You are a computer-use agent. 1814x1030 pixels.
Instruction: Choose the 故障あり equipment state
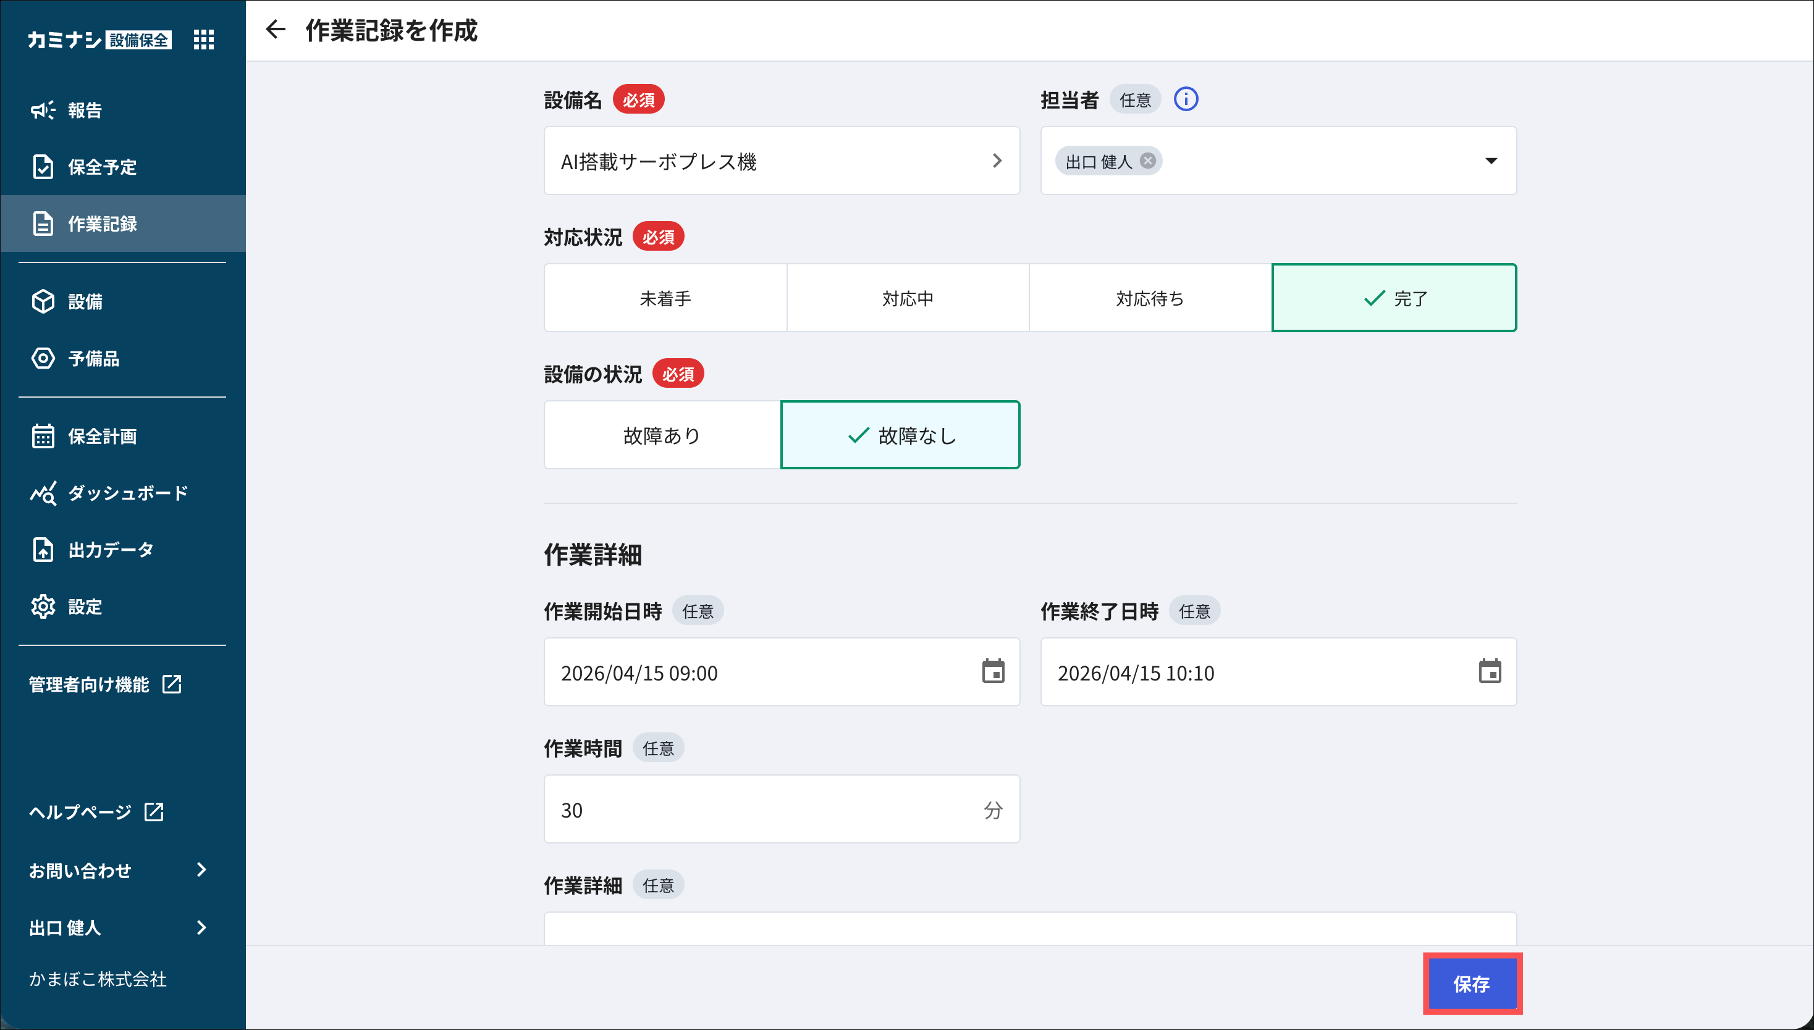click(662, 435)
